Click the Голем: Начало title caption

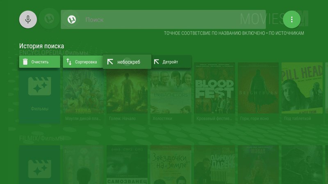pyautogui.click(x=122, y=119)
